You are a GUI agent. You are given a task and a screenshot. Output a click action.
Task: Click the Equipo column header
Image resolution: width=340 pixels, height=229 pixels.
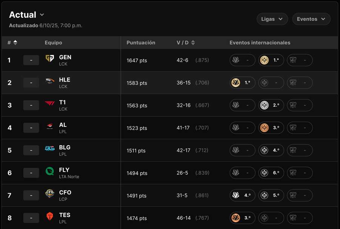click(53, 43)
